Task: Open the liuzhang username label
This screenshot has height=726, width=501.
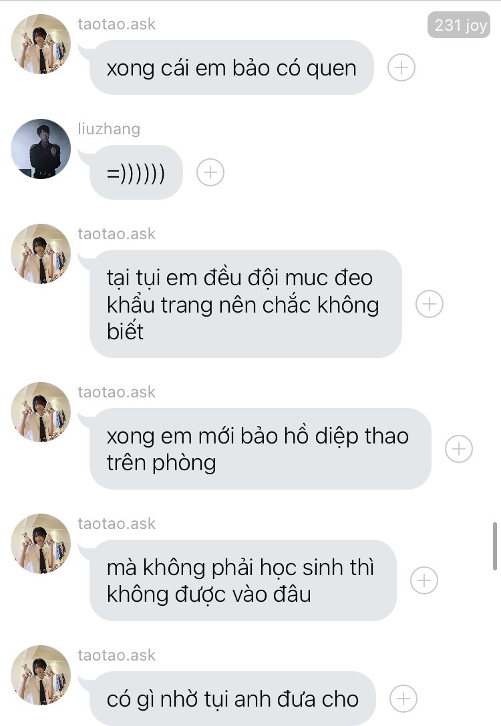Action: 109,129
